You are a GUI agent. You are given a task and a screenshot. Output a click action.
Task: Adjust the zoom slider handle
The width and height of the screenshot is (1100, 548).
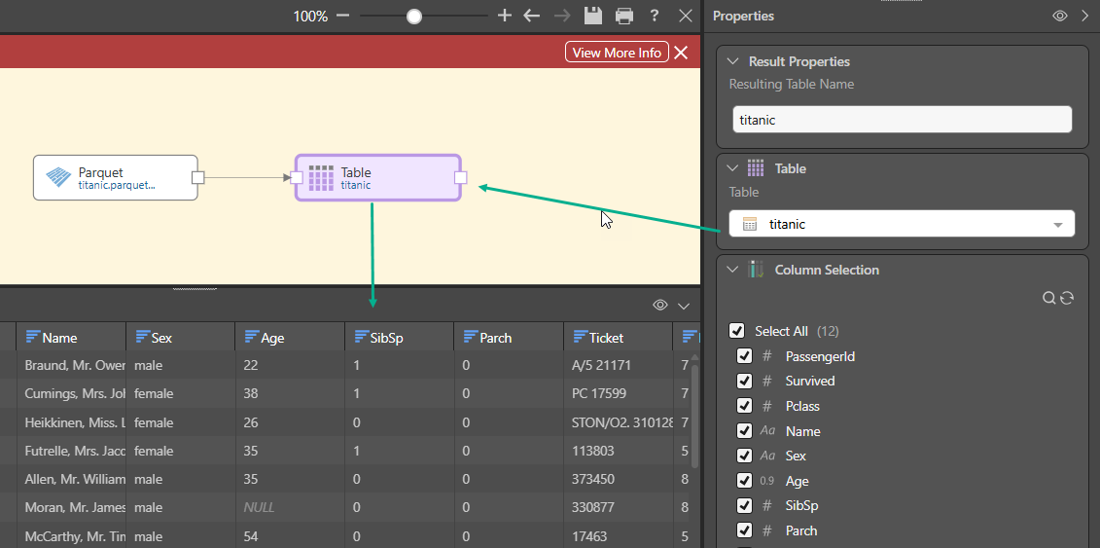tap(414, 17)
